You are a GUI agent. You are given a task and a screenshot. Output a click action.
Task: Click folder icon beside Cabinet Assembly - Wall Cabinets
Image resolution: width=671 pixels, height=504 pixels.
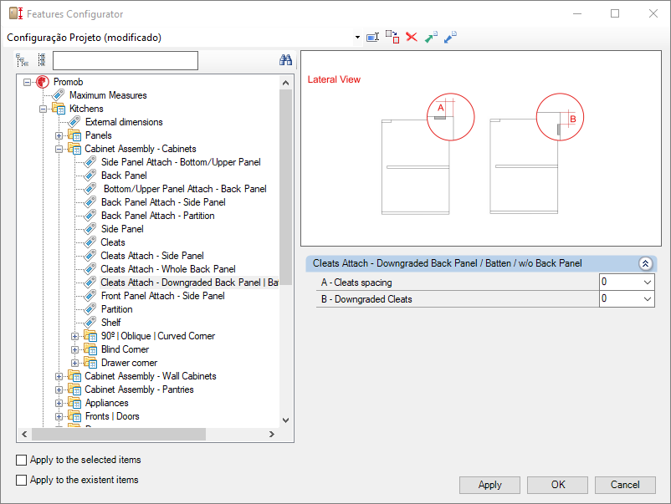coord(74,376)
